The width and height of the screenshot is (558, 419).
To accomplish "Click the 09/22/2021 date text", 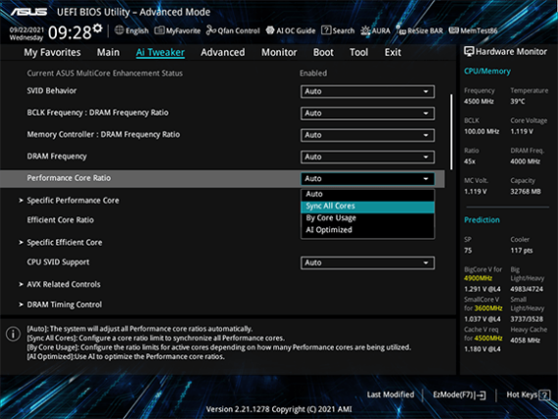I will pos(26,29).
